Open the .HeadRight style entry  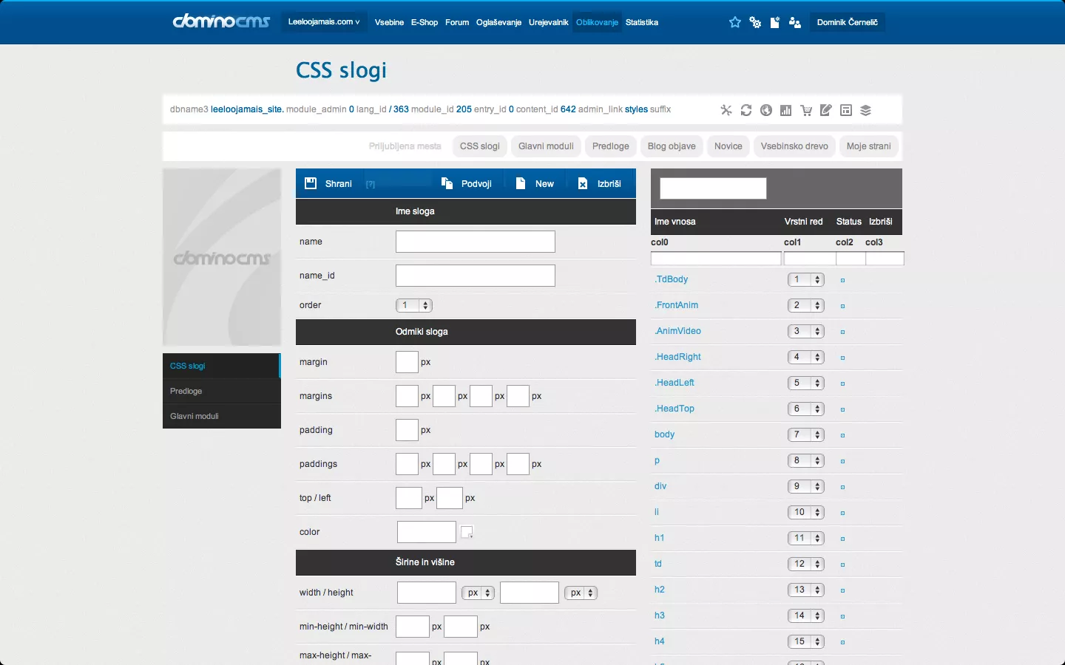coord(677,357)
